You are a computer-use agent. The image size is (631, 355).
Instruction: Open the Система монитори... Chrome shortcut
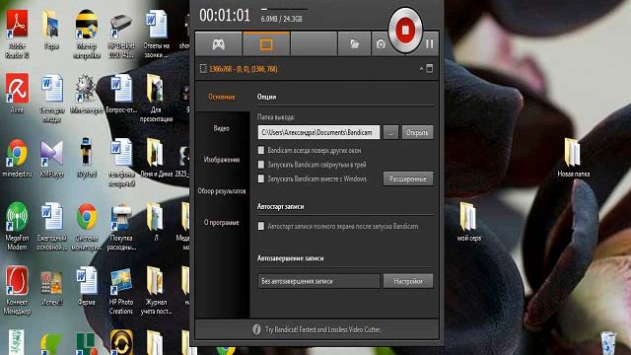87,227
